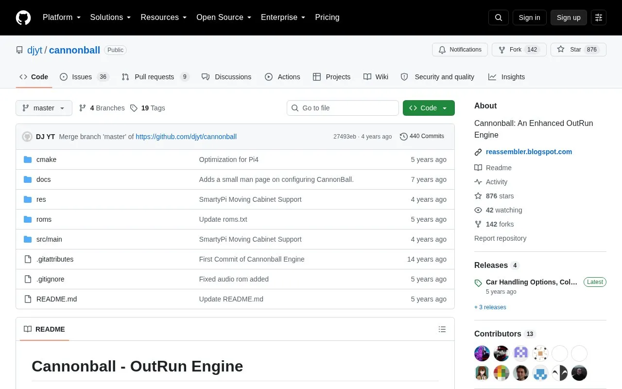Open the docs folder
The height and width of the screenshot is (389, 622).
click(43, 179)
